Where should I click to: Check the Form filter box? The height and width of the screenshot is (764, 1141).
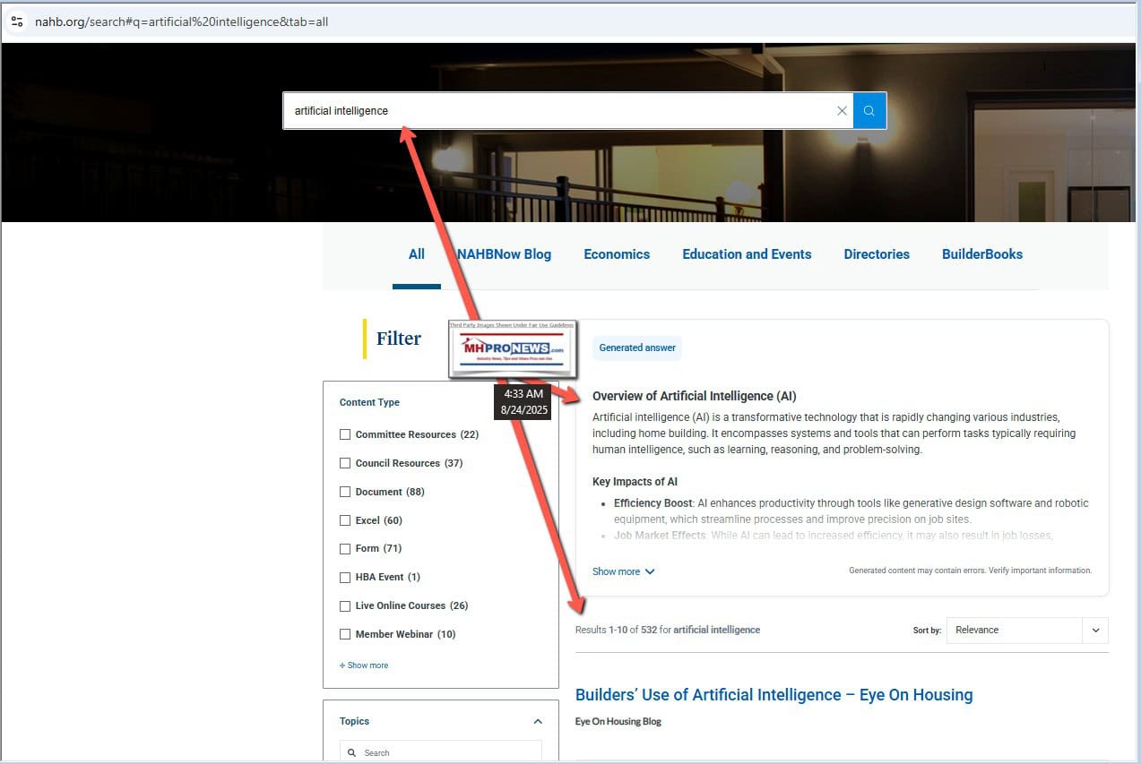click(x=345, y=548)
